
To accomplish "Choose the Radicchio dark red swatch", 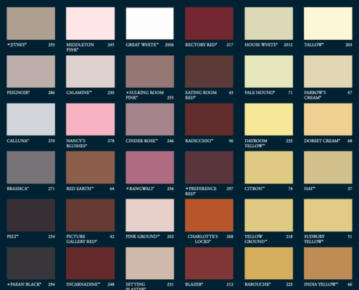I will click(209, 120).
